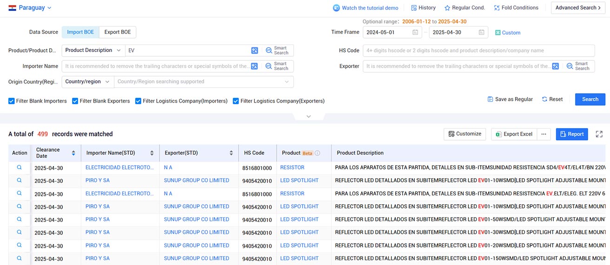
Task: Open Regular Cond. saved conditions
Action: click(x=464, y=8)
